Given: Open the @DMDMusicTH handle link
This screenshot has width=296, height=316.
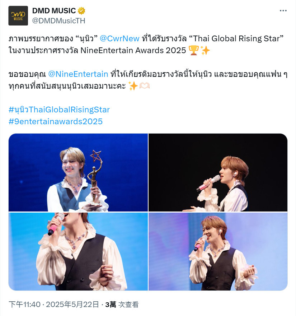Looking at the screenshot, I should click(x=58, y=20).
